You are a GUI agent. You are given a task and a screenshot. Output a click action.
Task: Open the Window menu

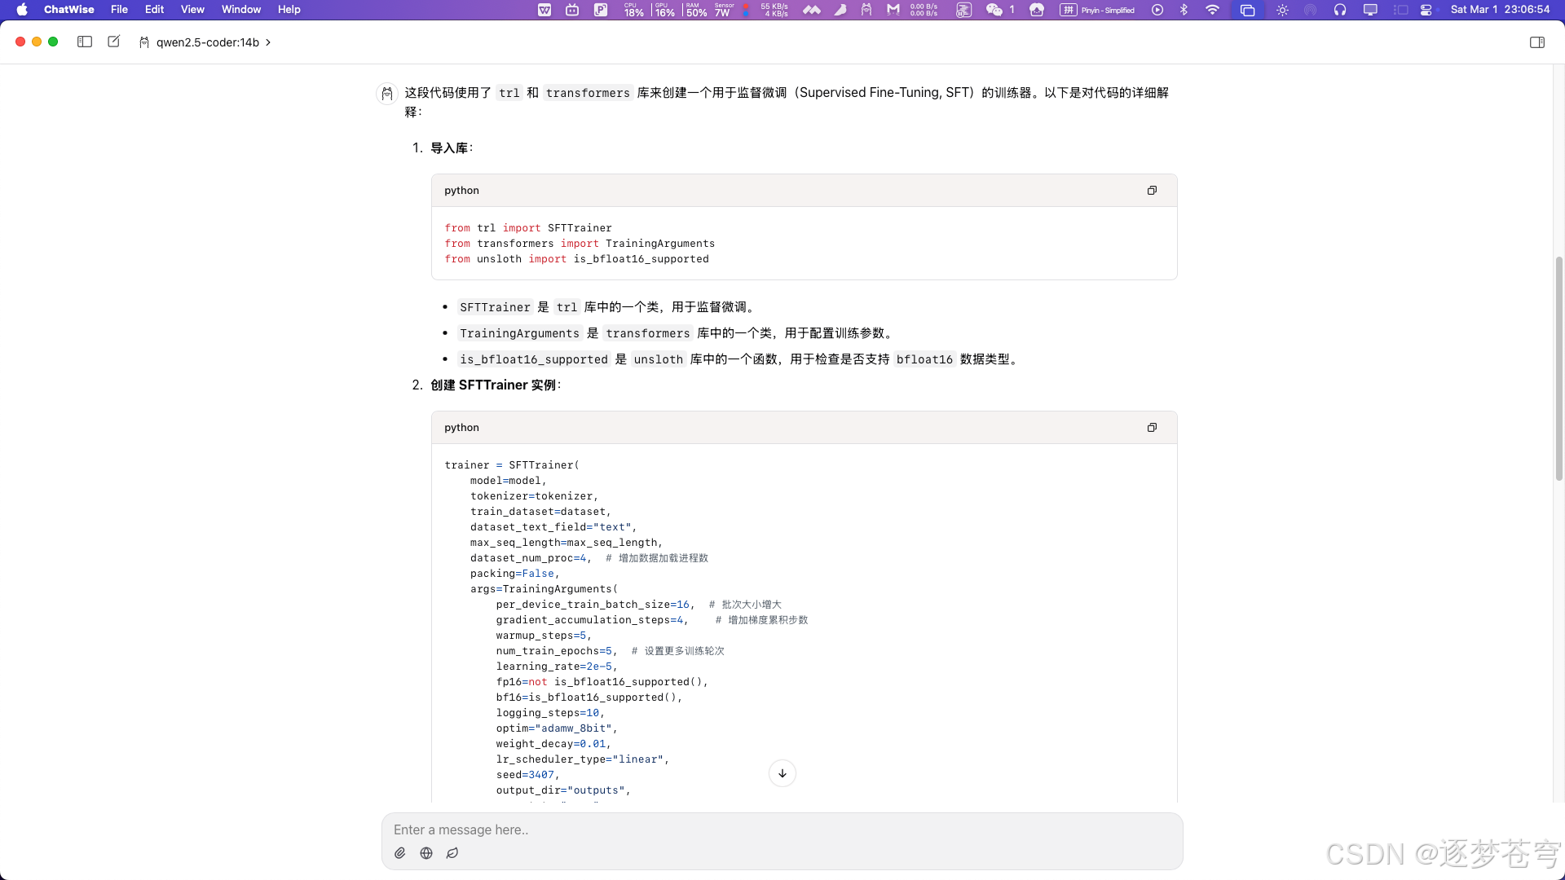click(x=240, y=9)
